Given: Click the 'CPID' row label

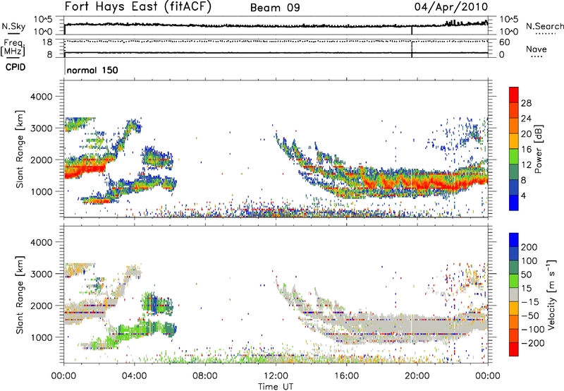Looking at the screenshot, I should [16, 67].
